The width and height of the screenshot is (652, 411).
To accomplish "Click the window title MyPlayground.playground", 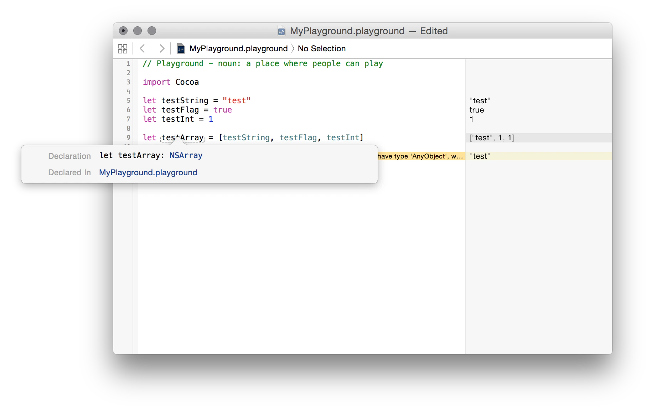I will tap(347, 31).
